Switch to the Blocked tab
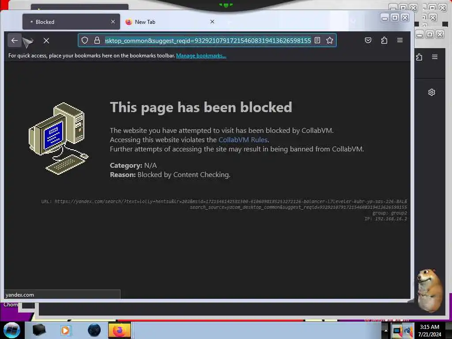 pos(71,22)
